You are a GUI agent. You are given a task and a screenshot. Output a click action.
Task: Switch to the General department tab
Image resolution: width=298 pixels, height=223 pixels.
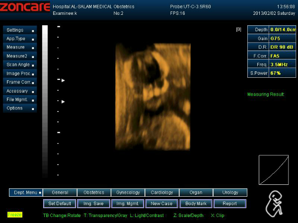pyautogui.click(x=60, y=192)
